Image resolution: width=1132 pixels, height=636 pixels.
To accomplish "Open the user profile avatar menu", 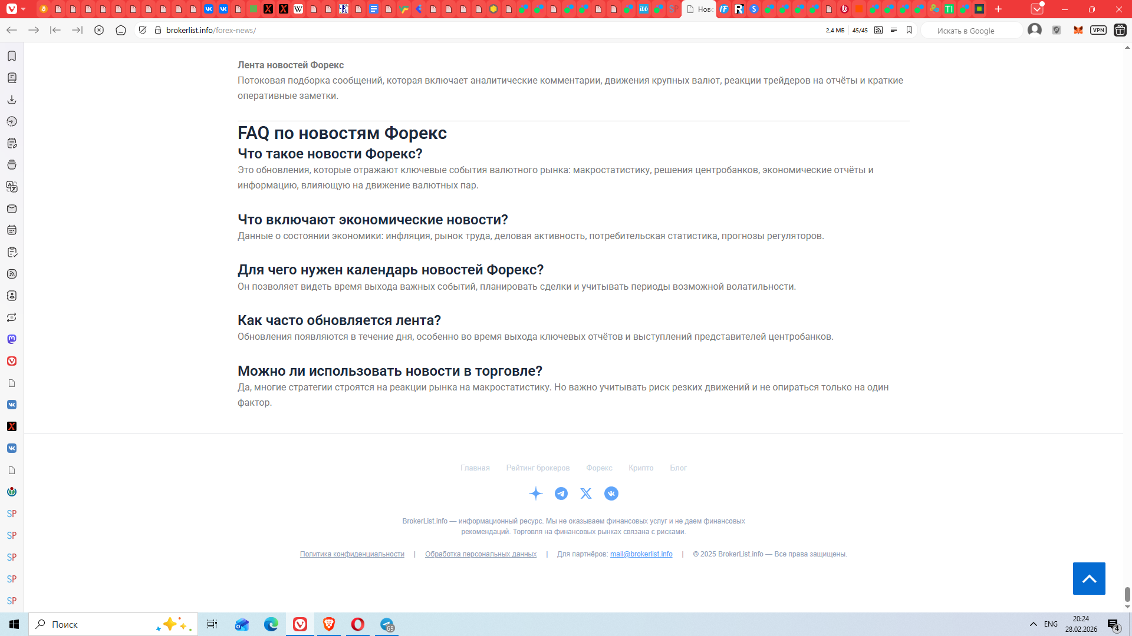I will click(x=1034, y=30).
